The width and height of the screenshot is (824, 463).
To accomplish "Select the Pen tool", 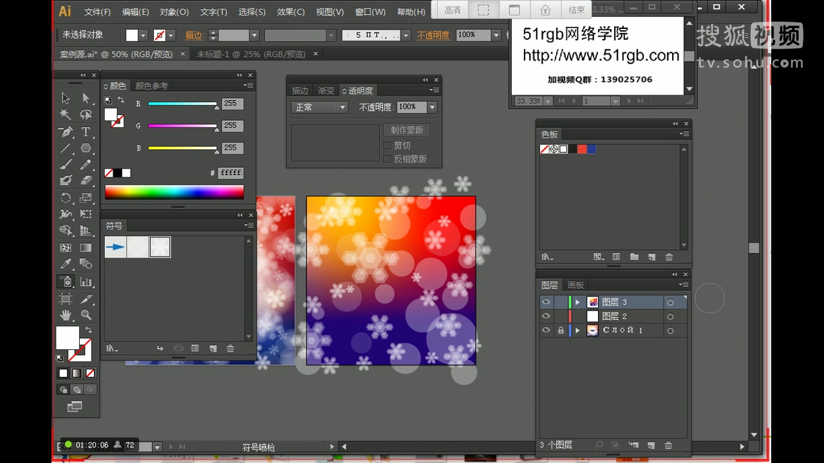I will 67,131.
